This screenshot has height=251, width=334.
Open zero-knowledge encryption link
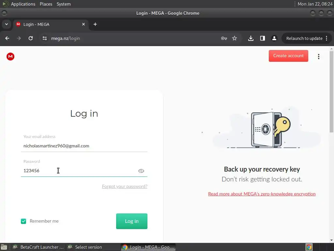(262, 194)
